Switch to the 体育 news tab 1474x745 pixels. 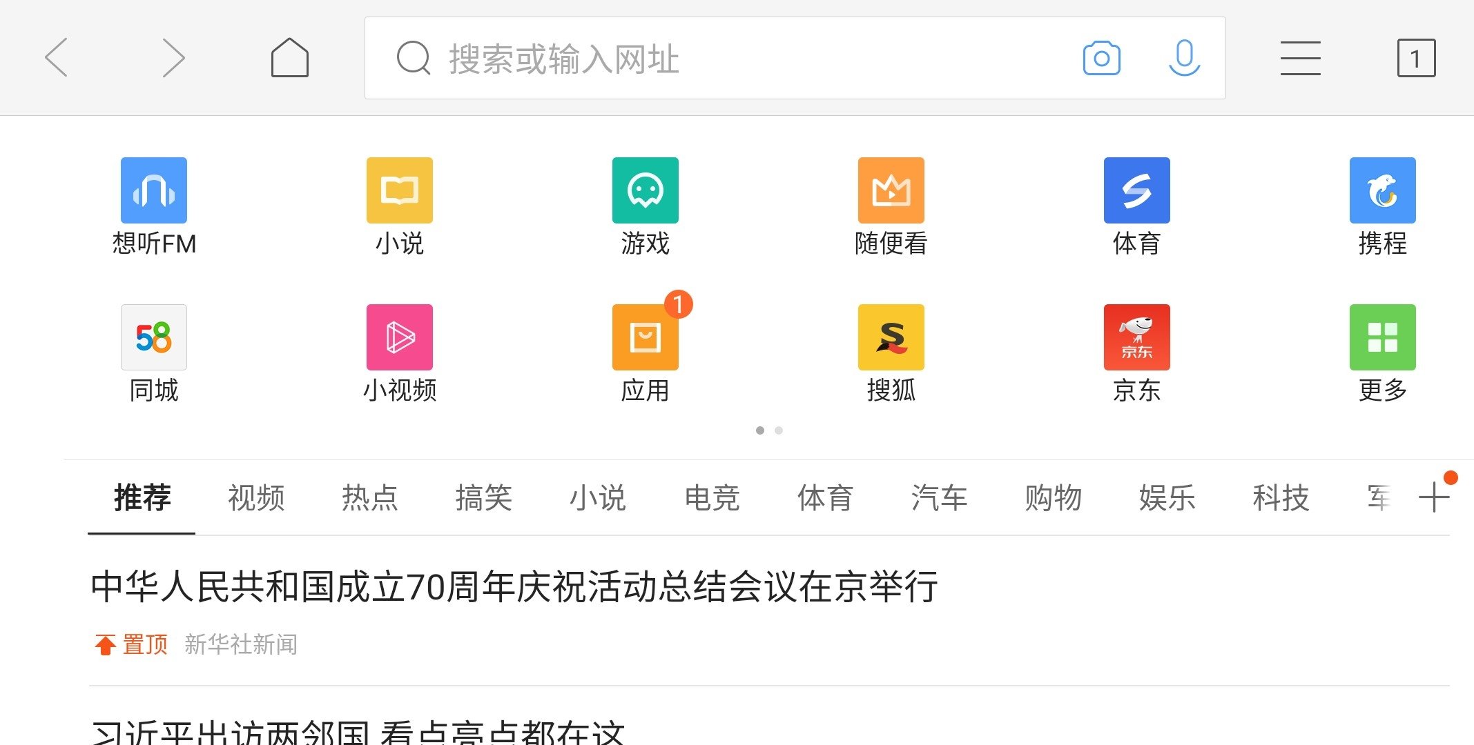coord(826,497)
